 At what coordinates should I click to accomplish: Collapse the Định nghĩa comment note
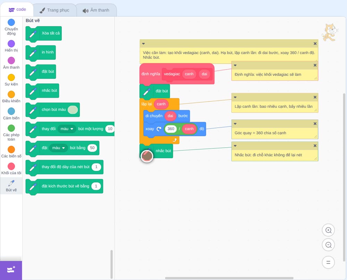[x=235, y=65]
